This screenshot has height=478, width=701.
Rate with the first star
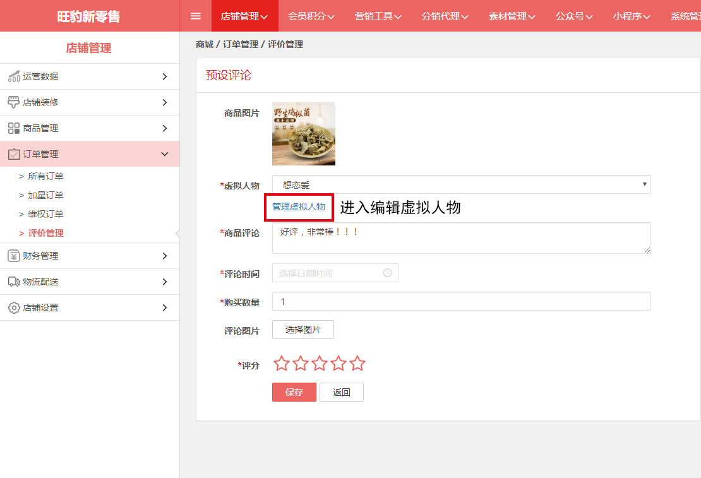[x=282, y=364]
